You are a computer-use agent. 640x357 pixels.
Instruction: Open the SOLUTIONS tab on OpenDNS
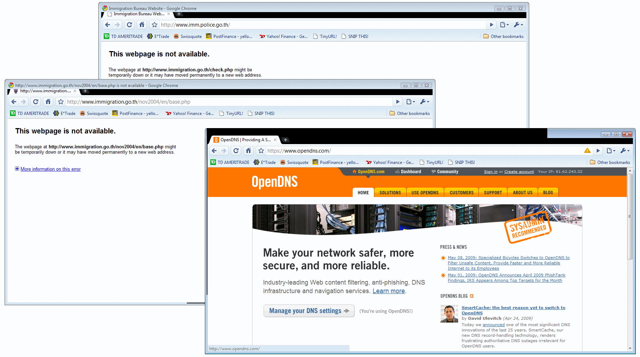point(390,193)
